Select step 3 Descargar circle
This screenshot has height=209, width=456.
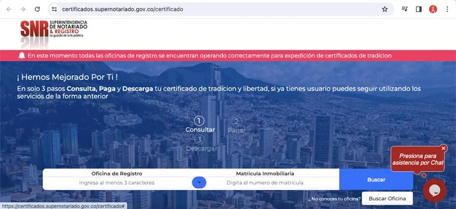point(199,140)
